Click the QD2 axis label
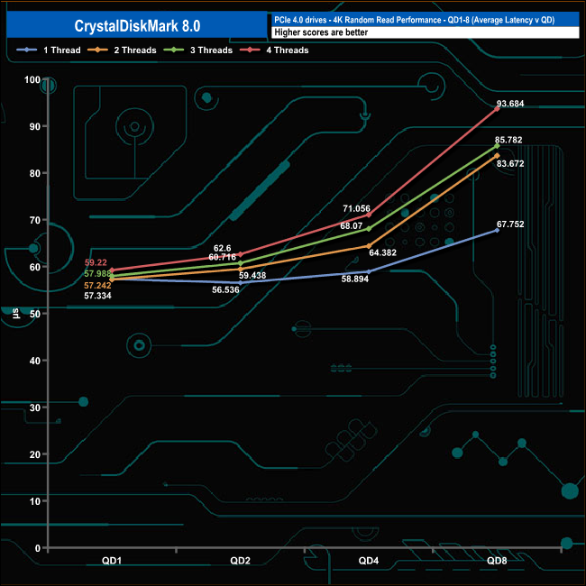Image resolution: width=586 pixels, height=586 pixels. click(240, 561)
